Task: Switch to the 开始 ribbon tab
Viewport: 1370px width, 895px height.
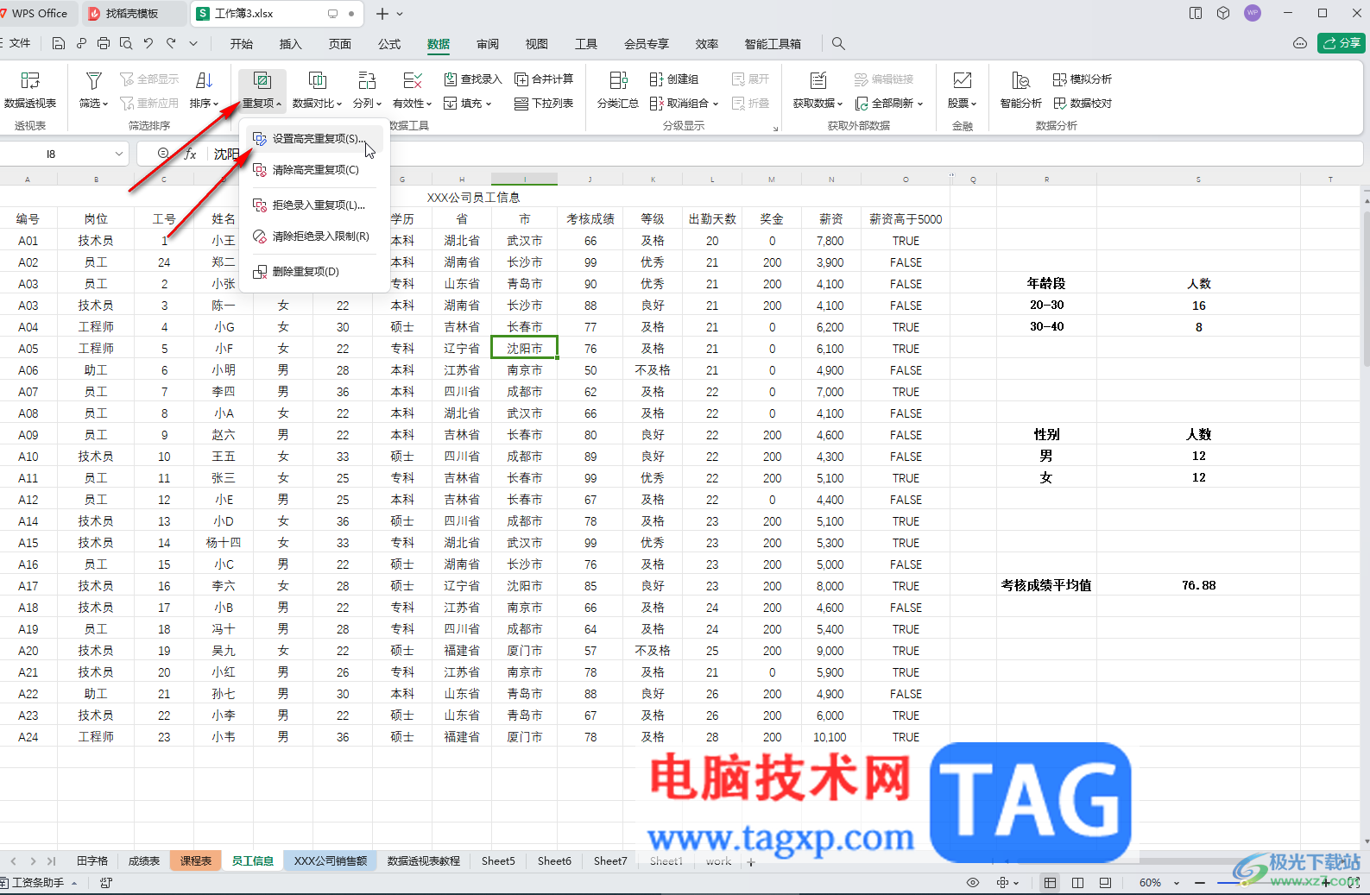Action: (x=242, y=44)
